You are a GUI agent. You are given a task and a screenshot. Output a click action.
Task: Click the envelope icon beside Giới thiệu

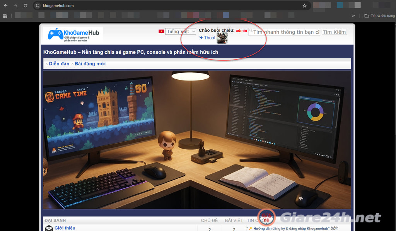tap(49, 228)
